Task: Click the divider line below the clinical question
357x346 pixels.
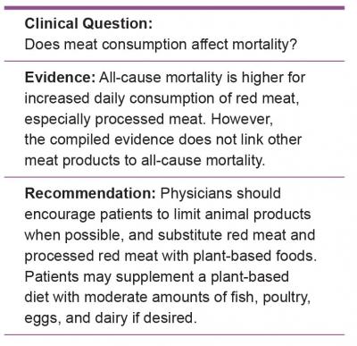Action: [174, 61]
